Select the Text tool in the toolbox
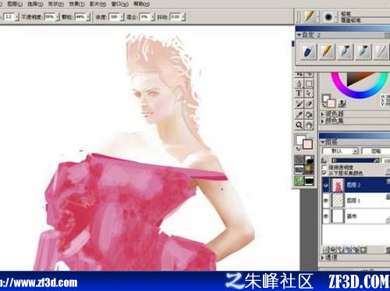This screenshot has width=390, height=291. (299, 93)
